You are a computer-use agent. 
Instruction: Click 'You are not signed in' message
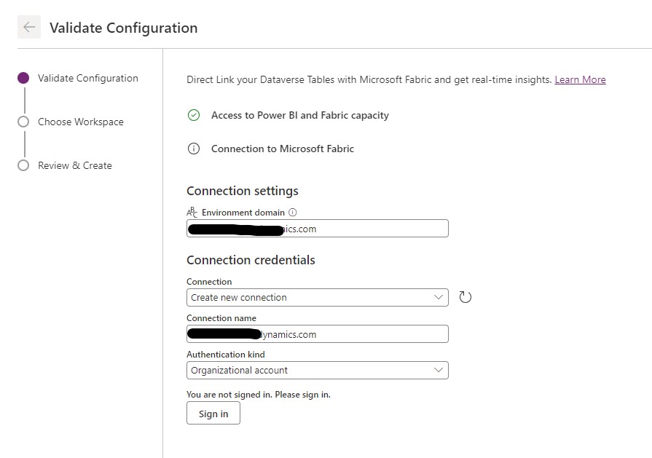tap(259, 395)
